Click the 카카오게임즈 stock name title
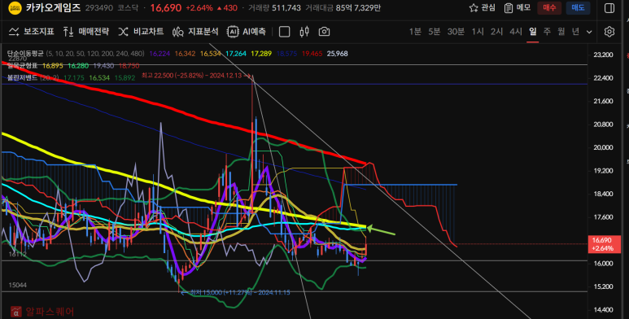The image size is (629, 319). point(54,7)
